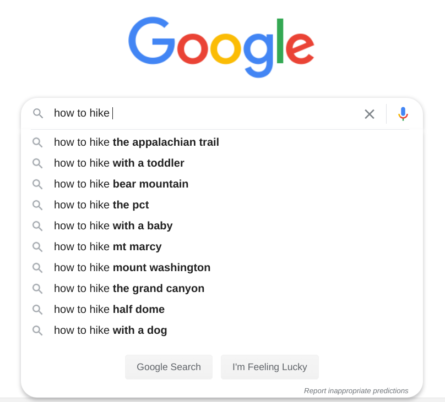Screen dimensions: 445x402
Task: Click the I'm Feeling Lucky button
Action: [x=270, y=367]
